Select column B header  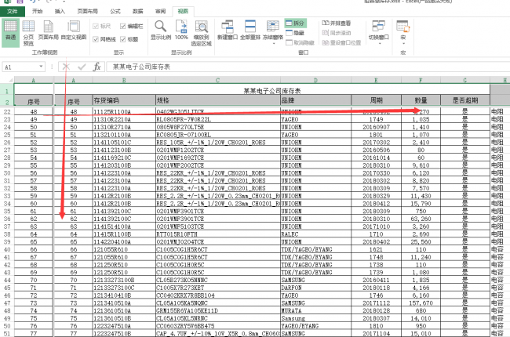pyautogui.click(x=124, y=80)
